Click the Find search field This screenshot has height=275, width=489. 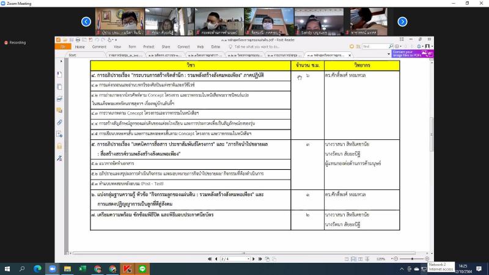pos(375,46)
